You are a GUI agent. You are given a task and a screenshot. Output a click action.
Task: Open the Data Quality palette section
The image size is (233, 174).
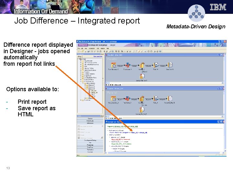click(90, 121)
